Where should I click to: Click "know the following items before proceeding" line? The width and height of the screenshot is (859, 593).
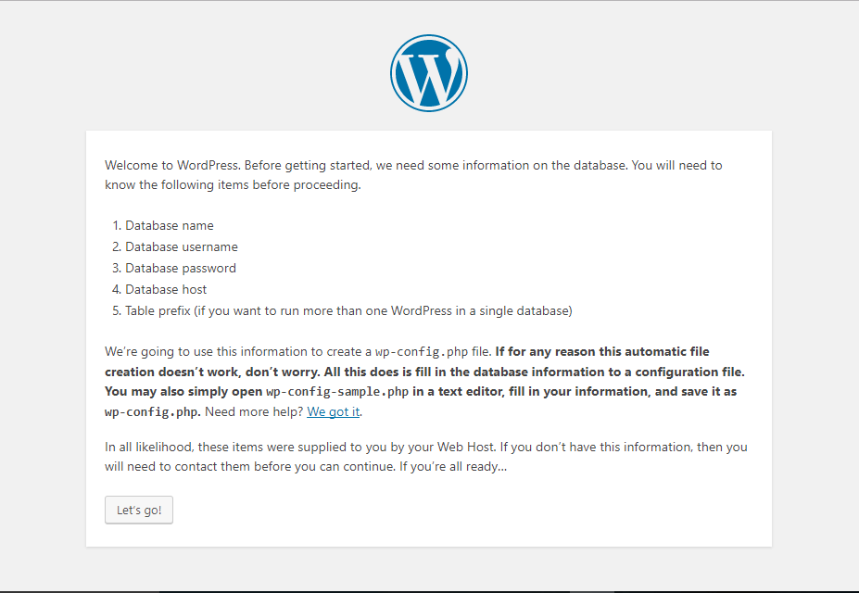pyautogui.click(x=233, y=185)
